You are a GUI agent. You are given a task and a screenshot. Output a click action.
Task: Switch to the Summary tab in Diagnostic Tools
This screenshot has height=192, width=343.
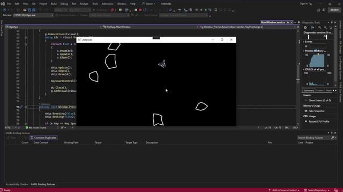tap(309, 91)
